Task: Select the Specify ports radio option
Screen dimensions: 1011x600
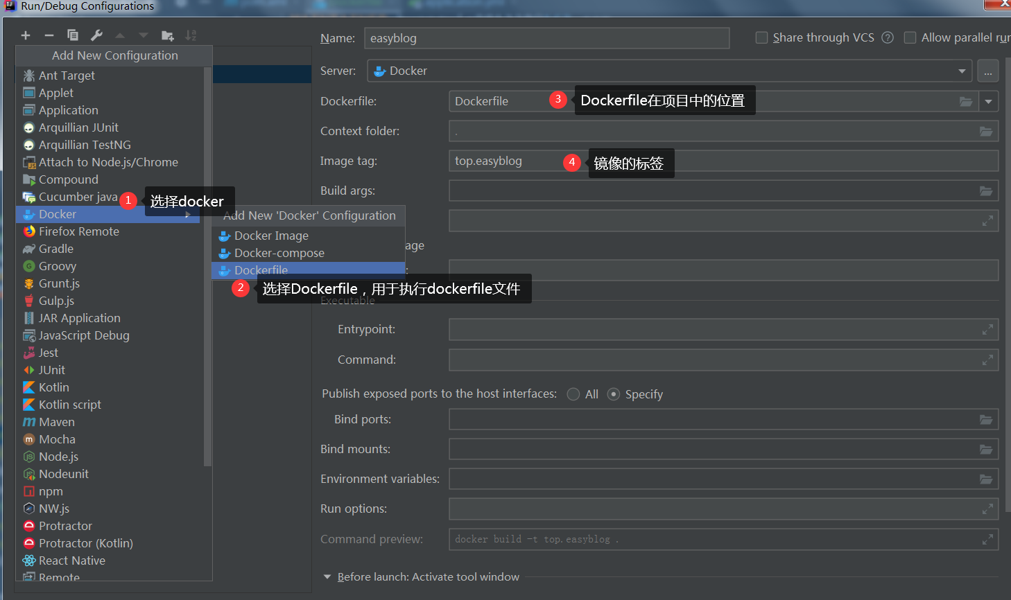Action: pyautogui.click(x=614, y=394)
